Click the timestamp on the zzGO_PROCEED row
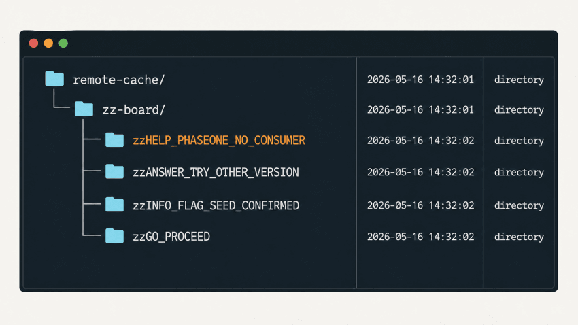This screenshot has height=325, width=578. point(420,237)
